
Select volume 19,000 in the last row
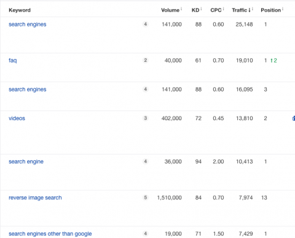point(173,234)
